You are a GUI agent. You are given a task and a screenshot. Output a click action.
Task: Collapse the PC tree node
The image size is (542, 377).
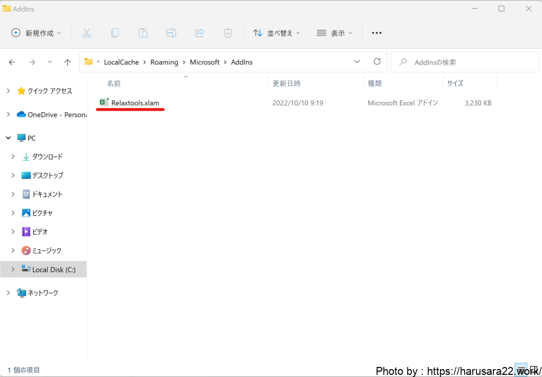8,138
